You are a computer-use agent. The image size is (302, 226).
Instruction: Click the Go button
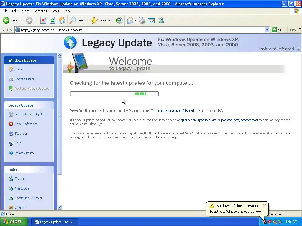pos(277,30)
